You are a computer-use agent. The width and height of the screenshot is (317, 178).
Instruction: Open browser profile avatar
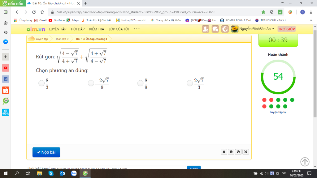point(302,12)
